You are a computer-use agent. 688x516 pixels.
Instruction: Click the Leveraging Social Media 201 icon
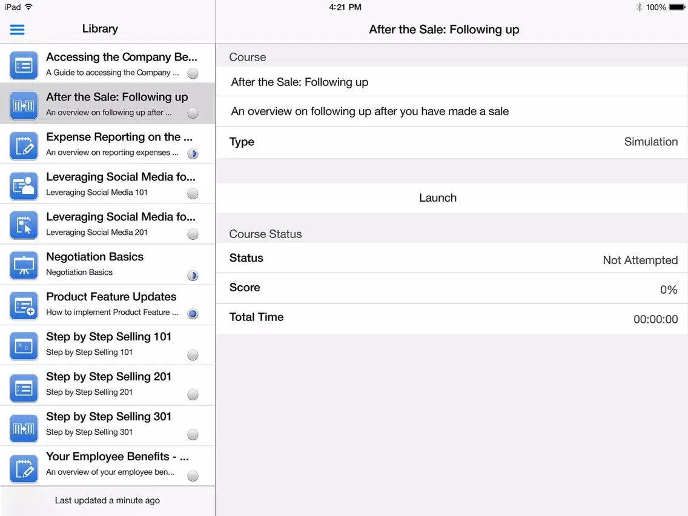pos(24,225)
